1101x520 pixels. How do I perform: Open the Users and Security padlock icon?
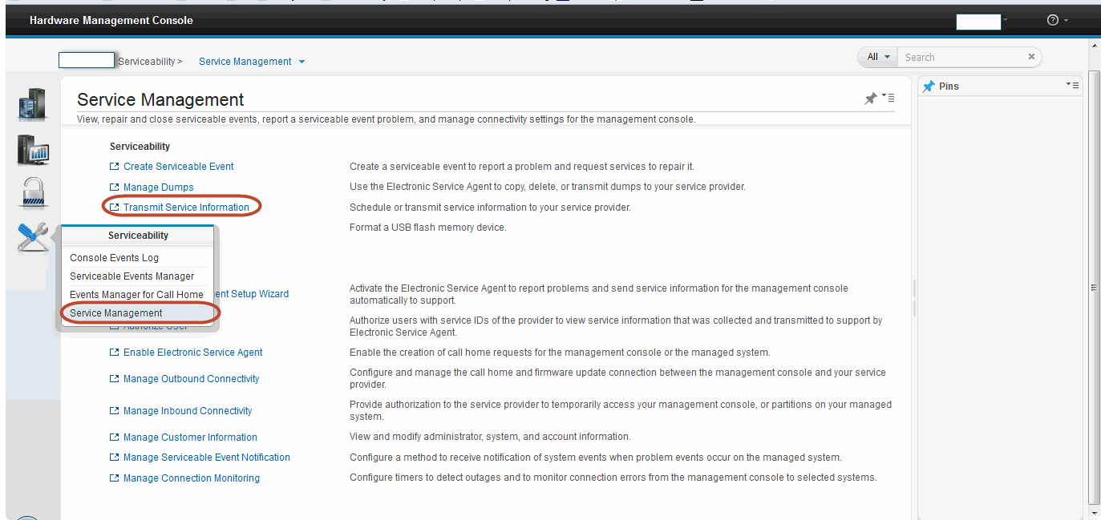33,193
